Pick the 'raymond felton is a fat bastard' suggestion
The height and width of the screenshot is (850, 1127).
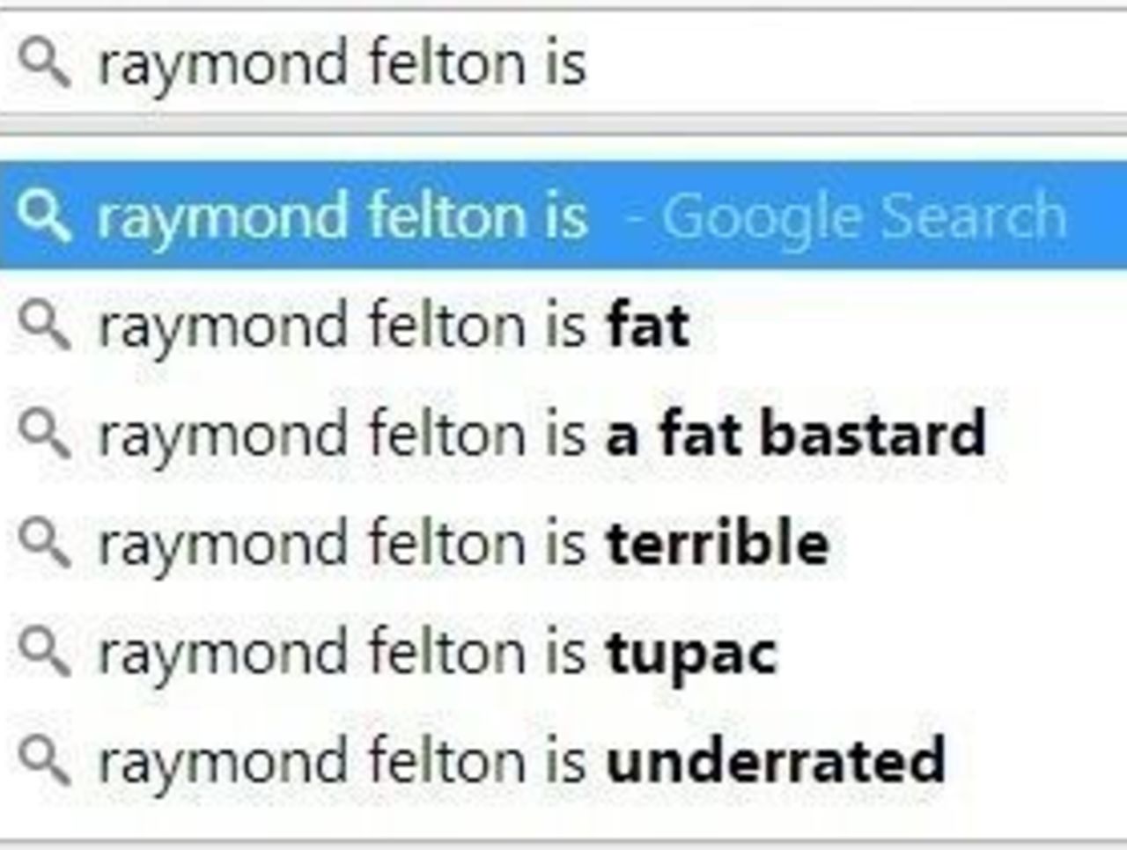point(541,435)
